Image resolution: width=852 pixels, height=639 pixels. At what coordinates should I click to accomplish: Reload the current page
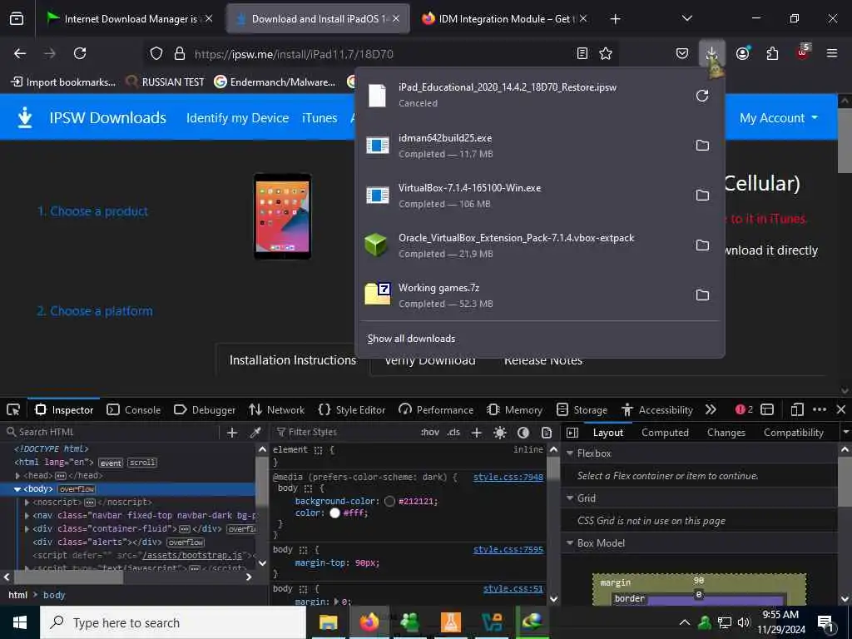(x=80, y=53)
